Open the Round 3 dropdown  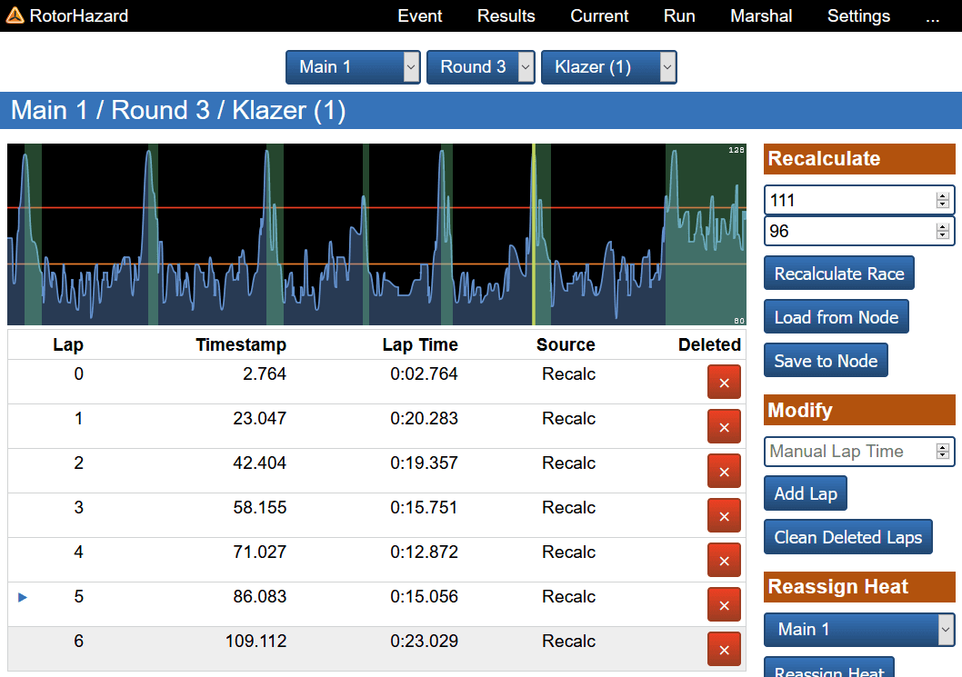[480, 67]
